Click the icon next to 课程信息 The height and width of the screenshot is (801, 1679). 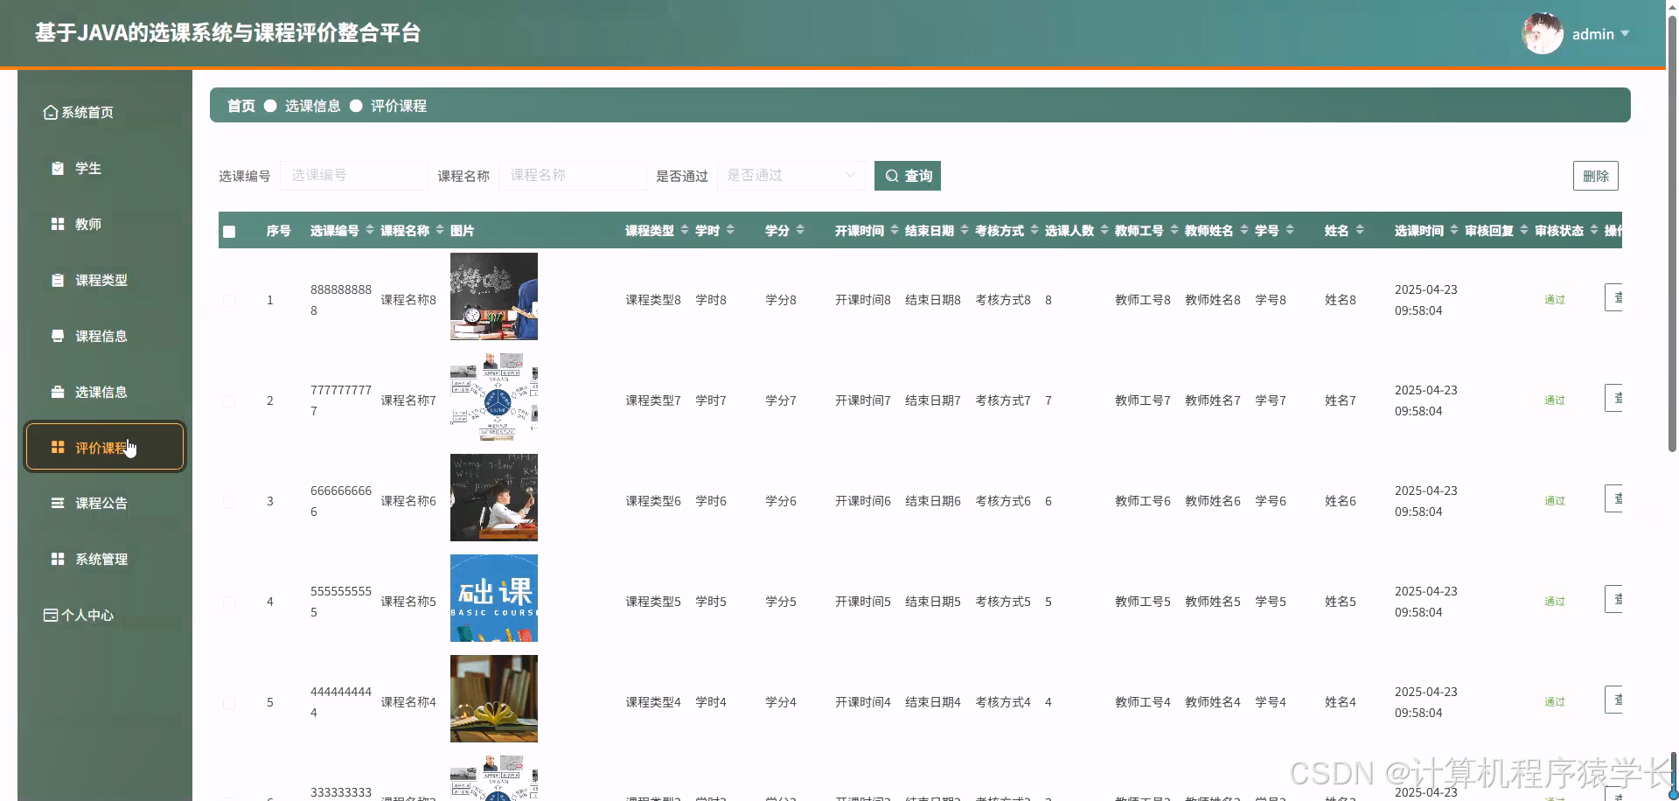(x=58, y=336)
